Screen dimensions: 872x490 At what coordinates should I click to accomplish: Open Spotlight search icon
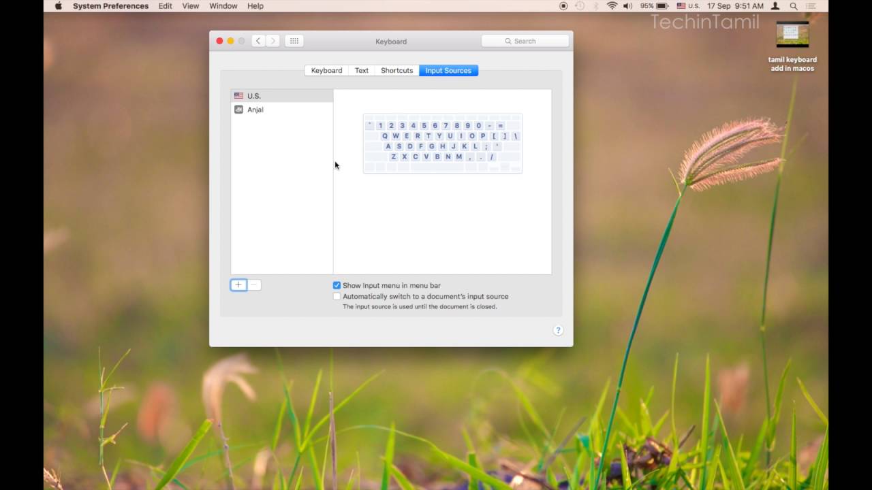pos(794,5)
